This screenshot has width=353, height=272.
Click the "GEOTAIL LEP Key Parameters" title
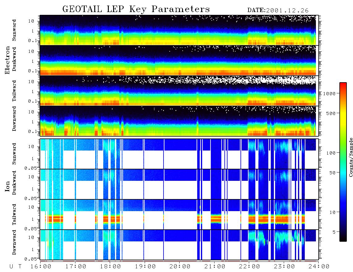click(136, 9)
